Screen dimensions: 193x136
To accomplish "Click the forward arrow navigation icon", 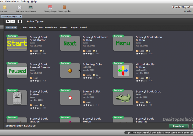I will tap(12, 21).
